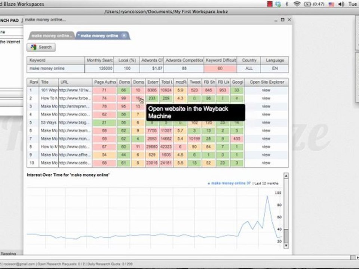Click total links cell 24181 in rank 10

tap(166, 163)
